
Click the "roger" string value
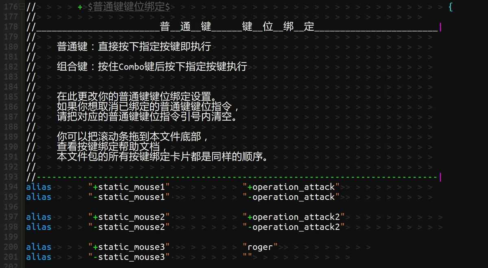coord(260,247)
